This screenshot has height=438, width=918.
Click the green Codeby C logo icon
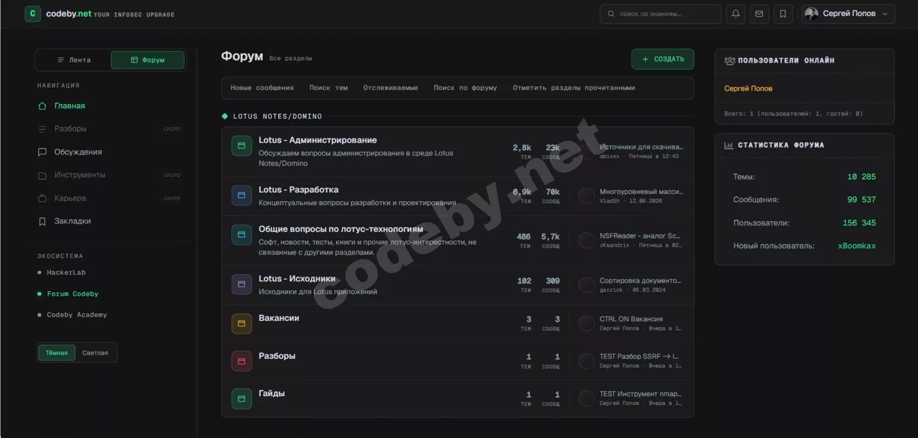[x=33, y=14]
